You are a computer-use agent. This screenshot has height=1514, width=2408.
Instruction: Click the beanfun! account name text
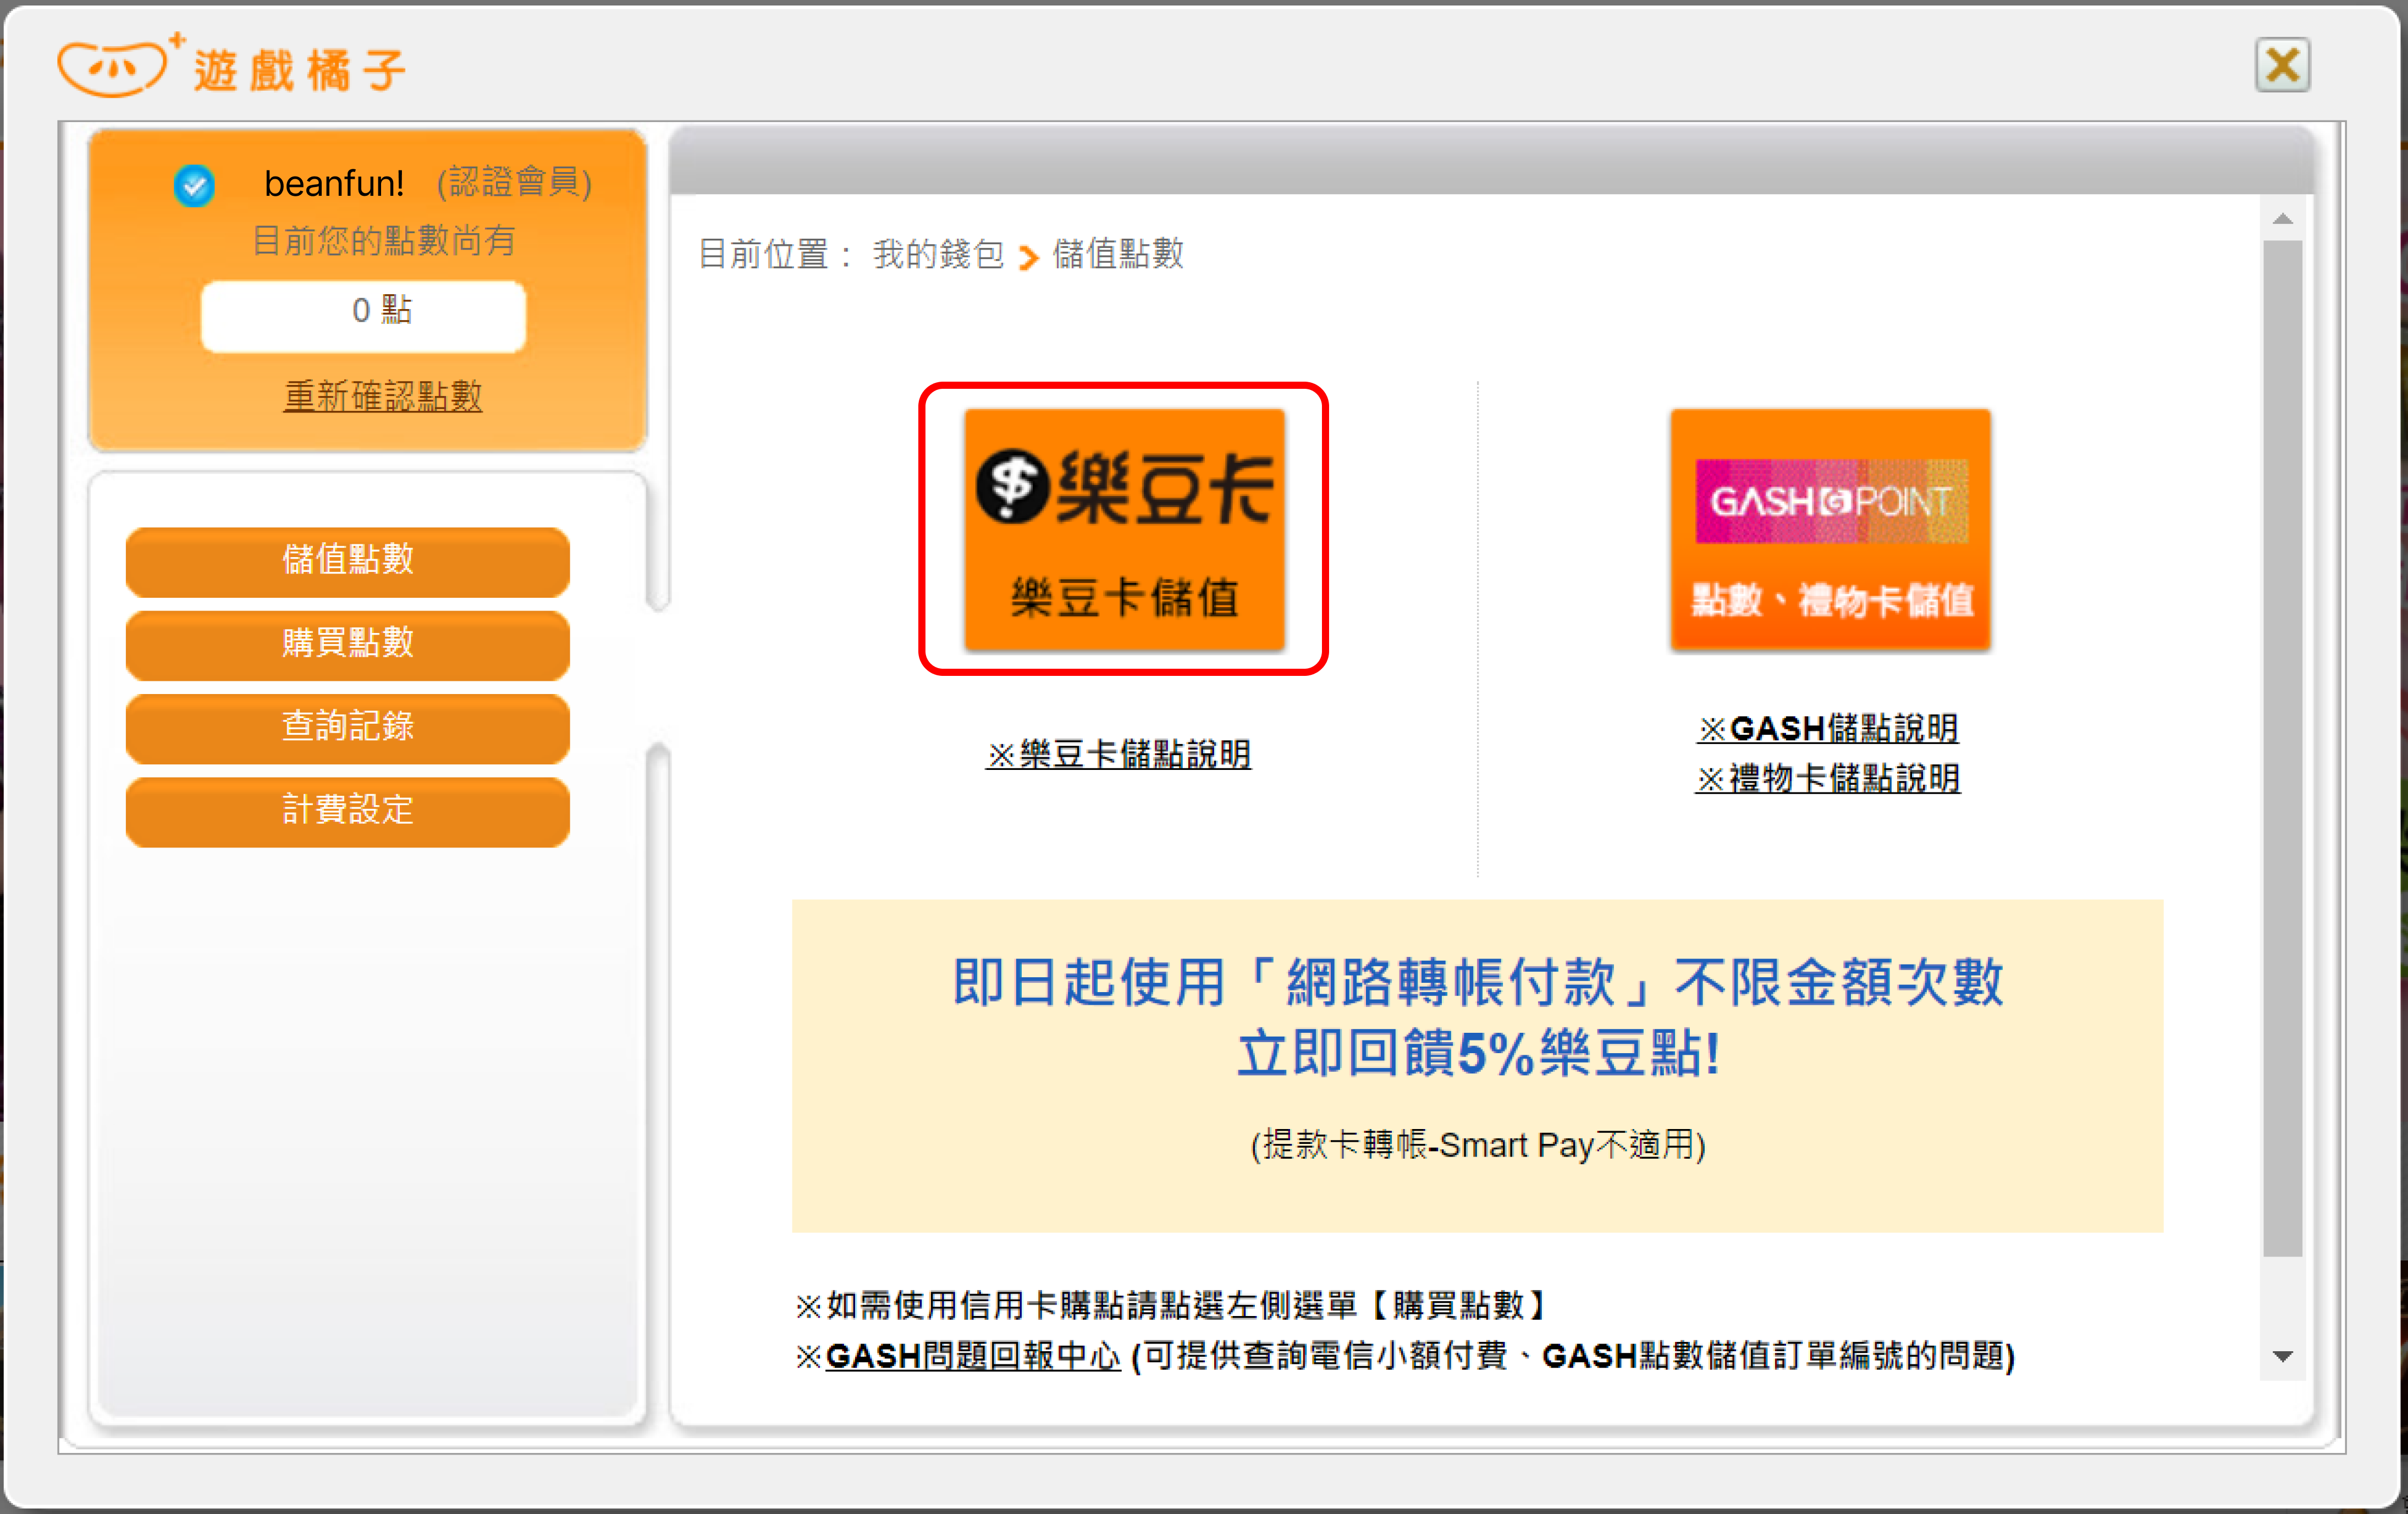click(x=334, y=184)
